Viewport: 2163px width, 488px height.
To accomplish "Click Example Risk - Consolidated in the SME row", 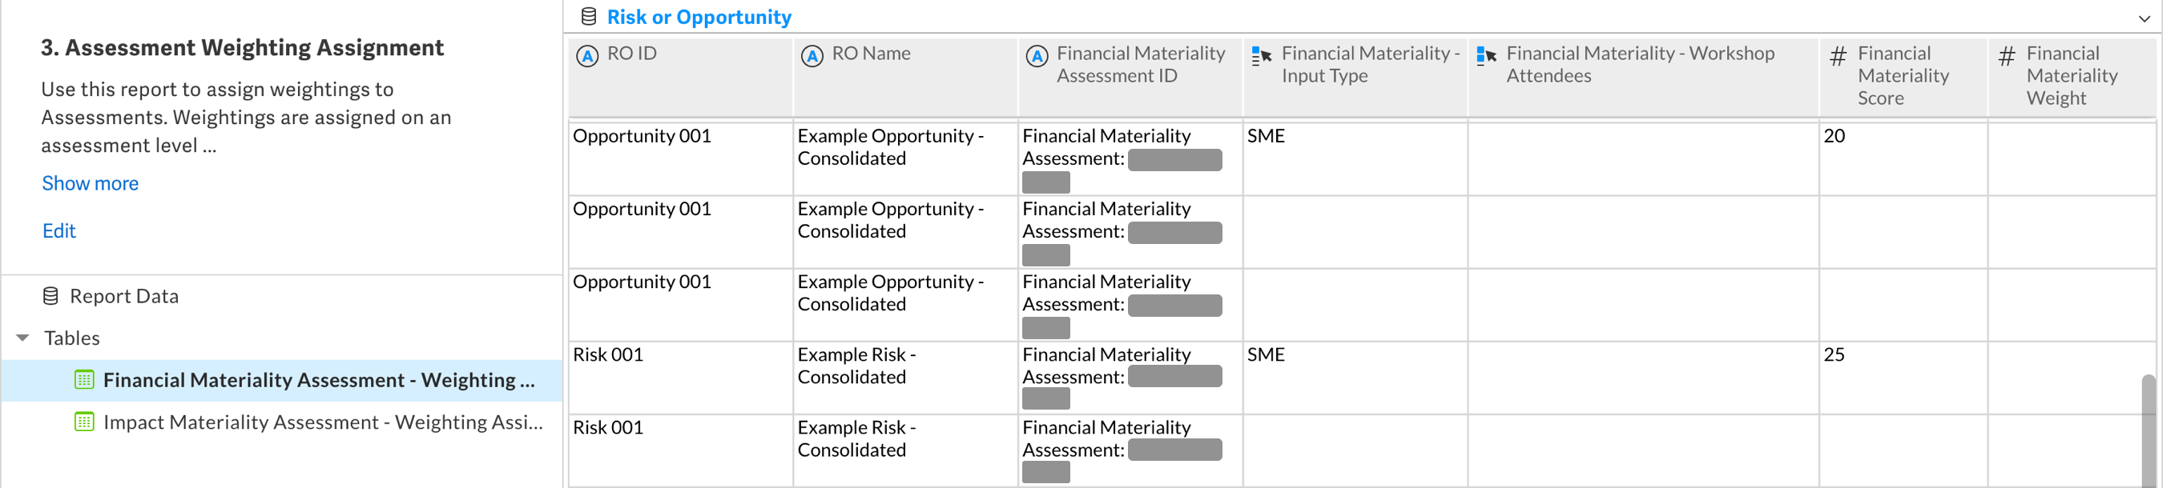I will tap(906, 378).
